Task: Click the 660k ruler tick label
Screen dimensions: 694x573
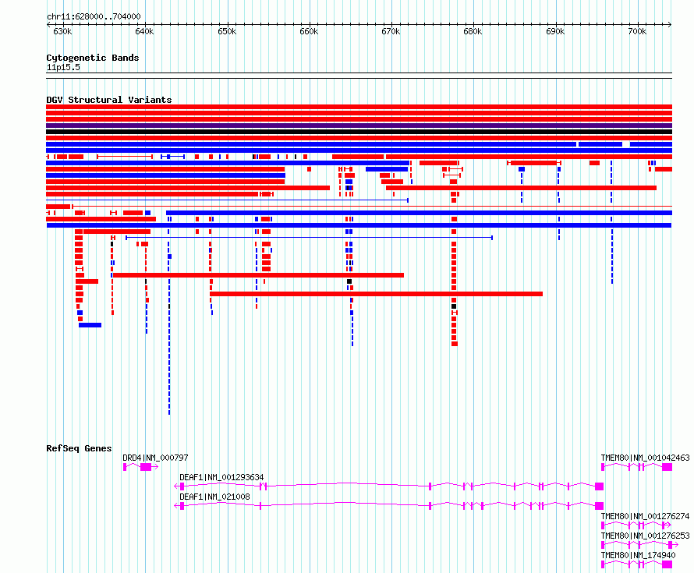Action: pos(309,31)
